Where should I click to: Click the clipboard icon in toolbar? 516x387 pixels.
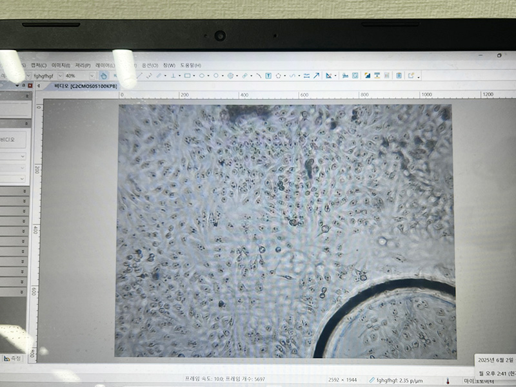pos(399,75)
